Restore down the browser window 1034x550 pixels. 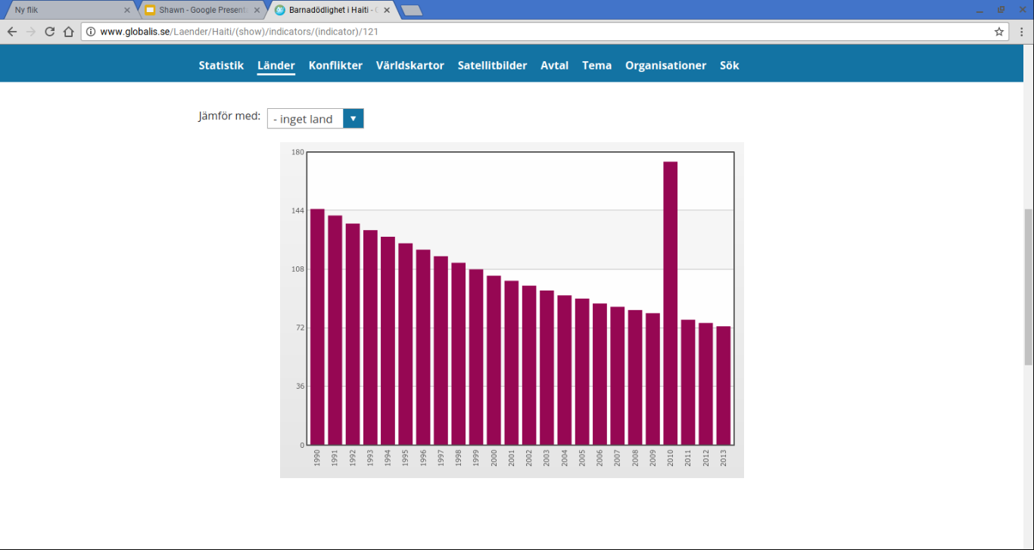coord(1001,10)
